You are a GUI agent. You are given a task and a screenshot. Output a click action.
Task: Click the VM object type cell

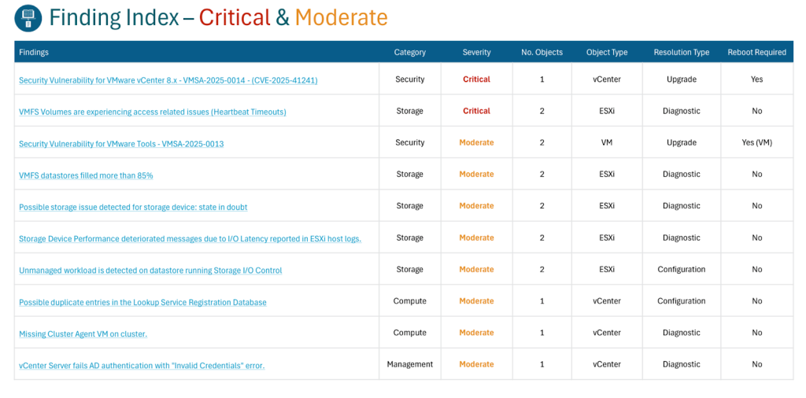point(607,143)
